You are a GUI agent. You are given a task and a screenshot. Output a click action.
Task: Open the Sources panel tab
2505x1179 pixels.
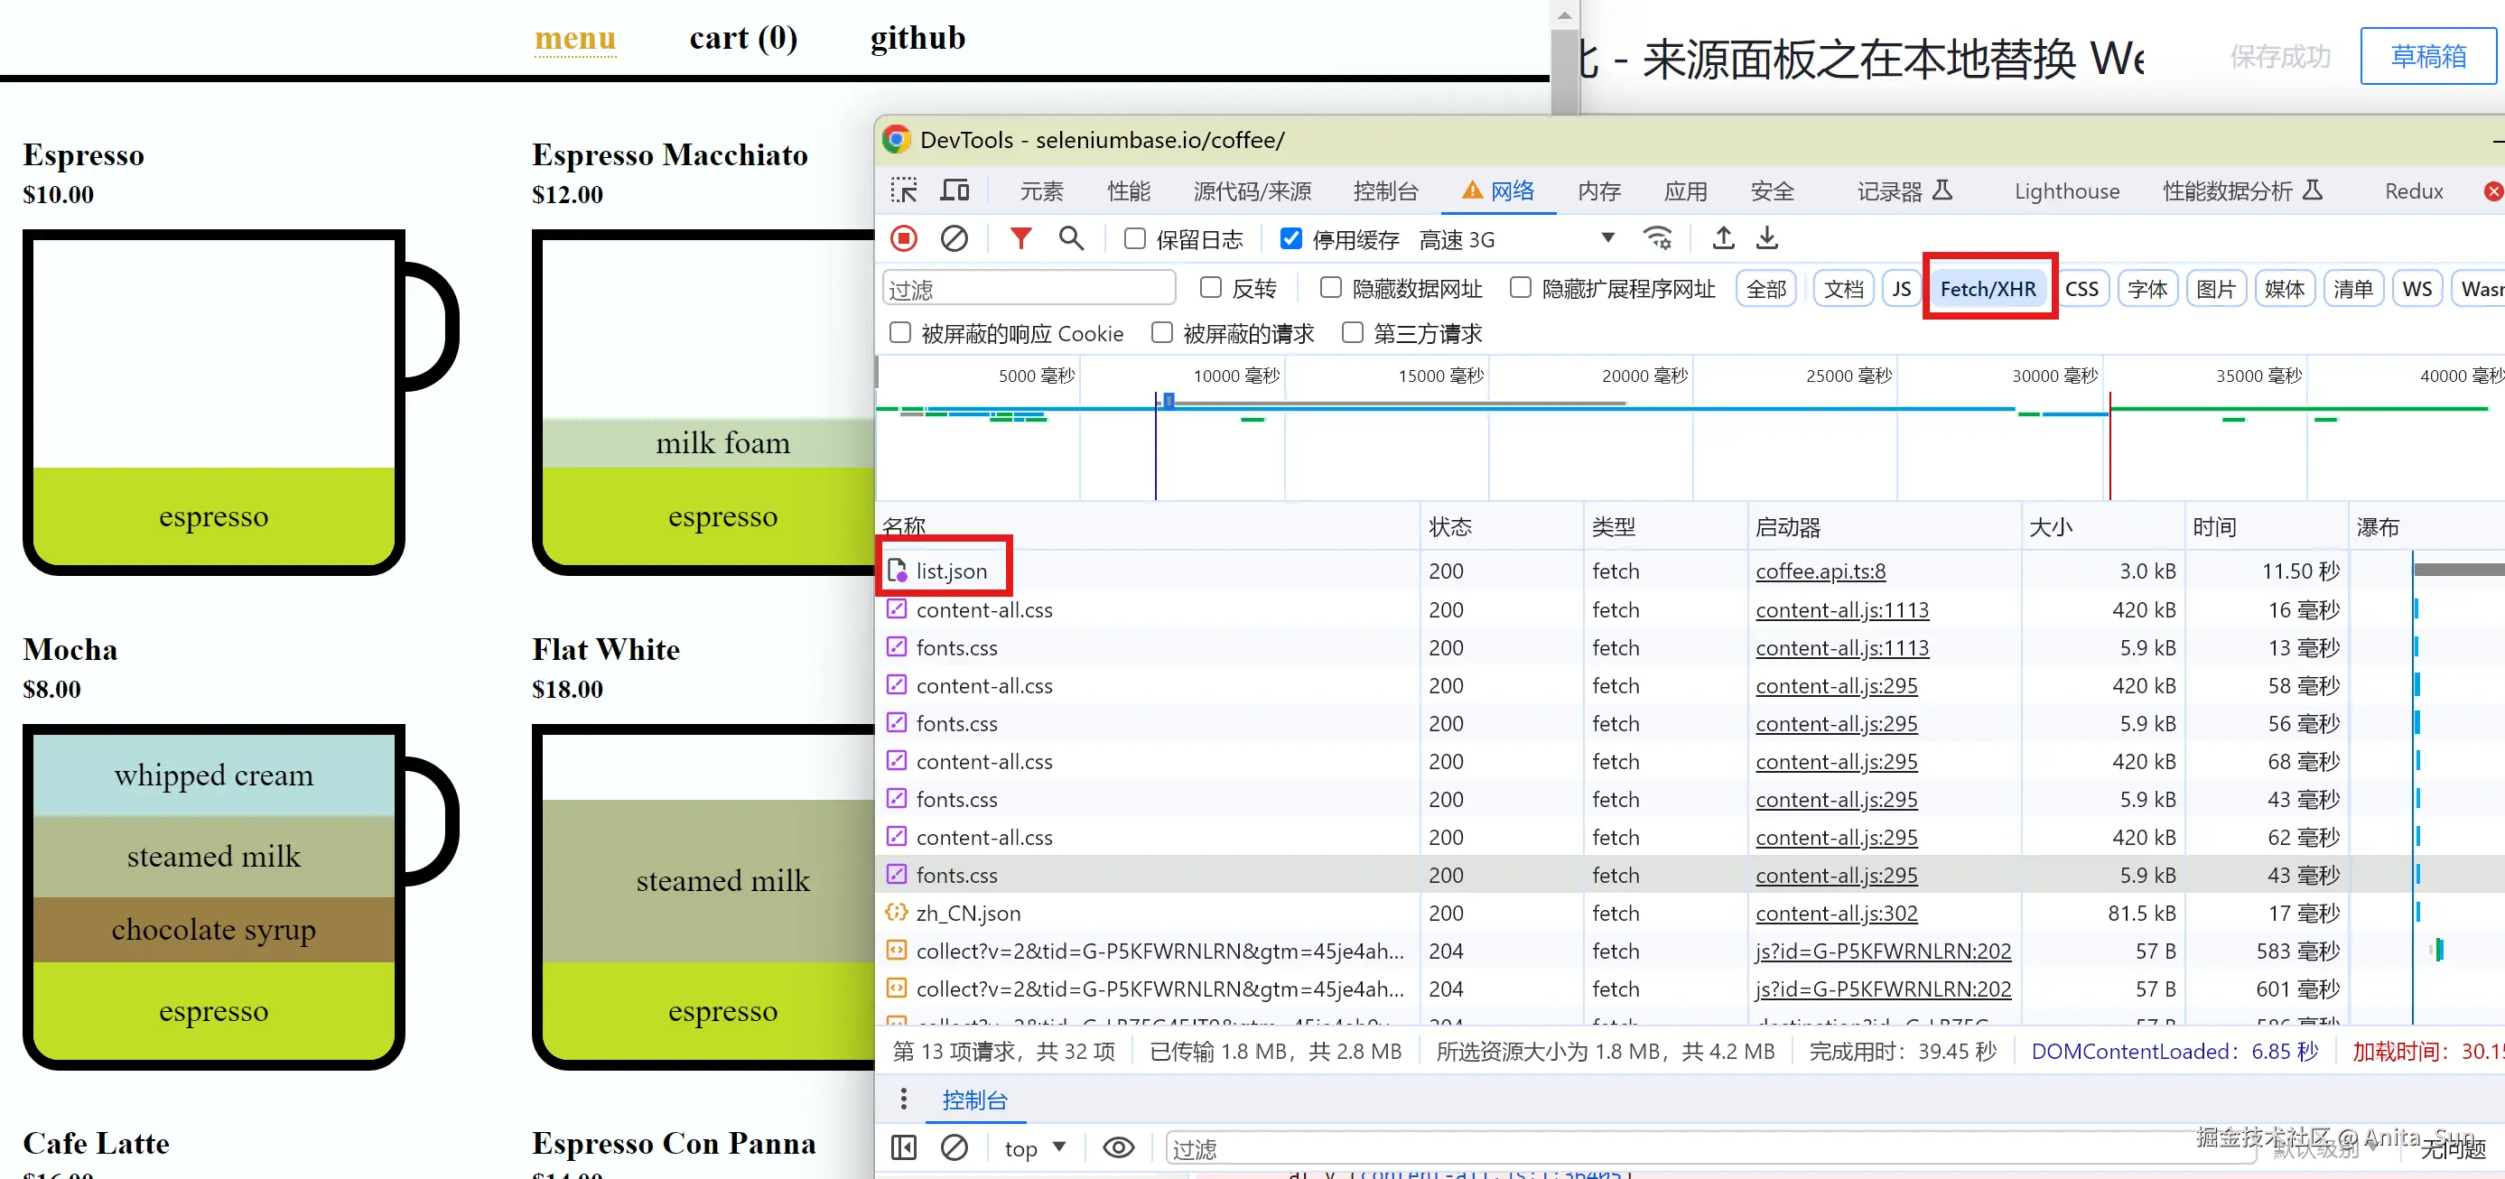(1252, 190)
